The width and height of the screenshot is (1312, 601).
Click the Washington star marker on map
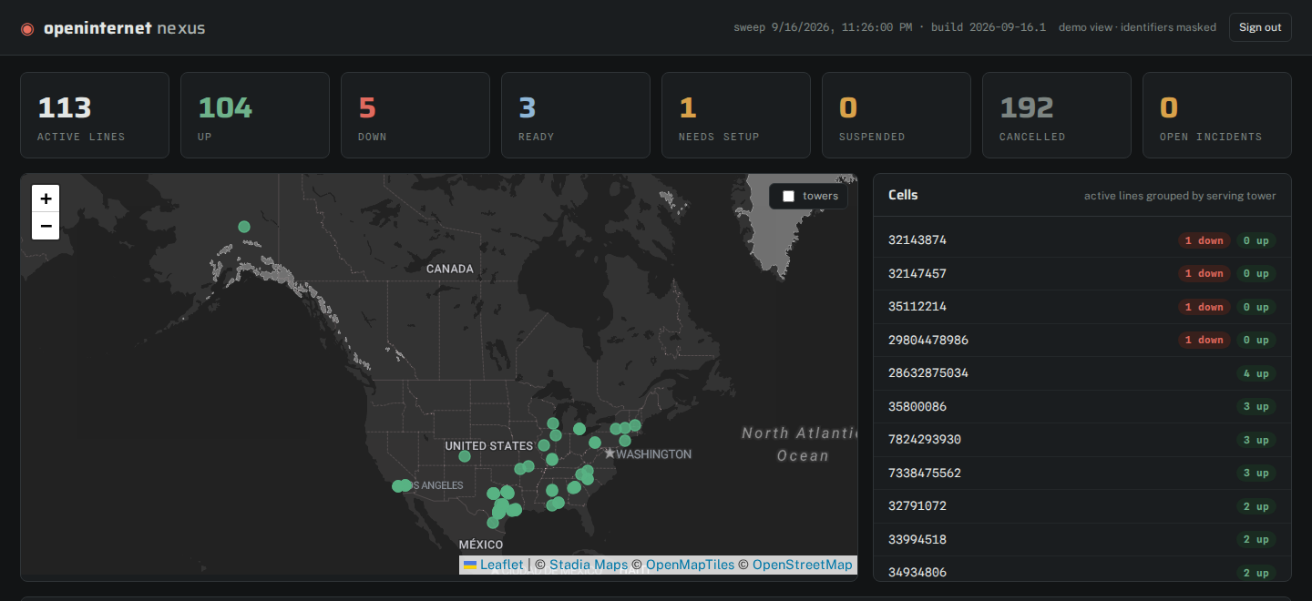point(610,453)
